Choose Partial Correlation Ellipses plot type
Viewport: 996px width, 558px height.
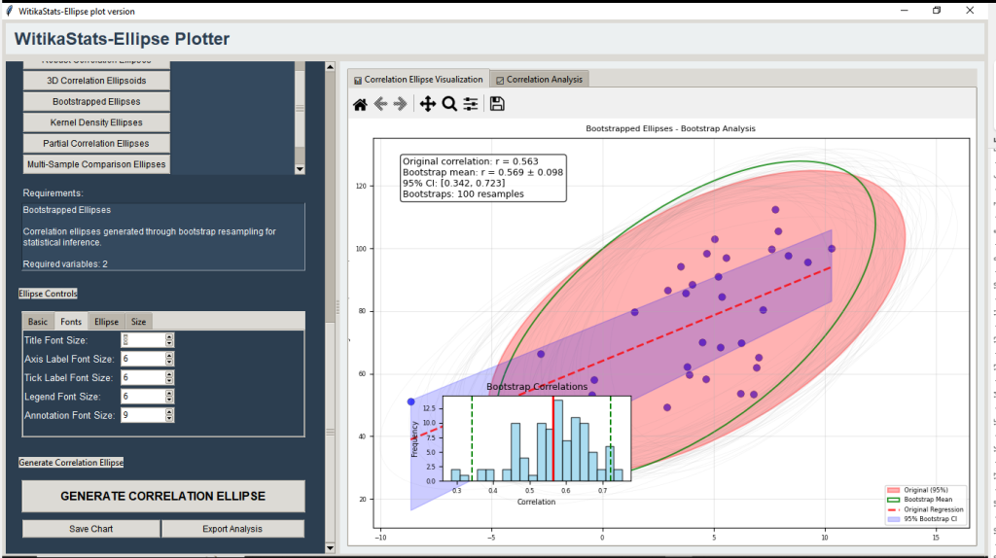[96, 144]
